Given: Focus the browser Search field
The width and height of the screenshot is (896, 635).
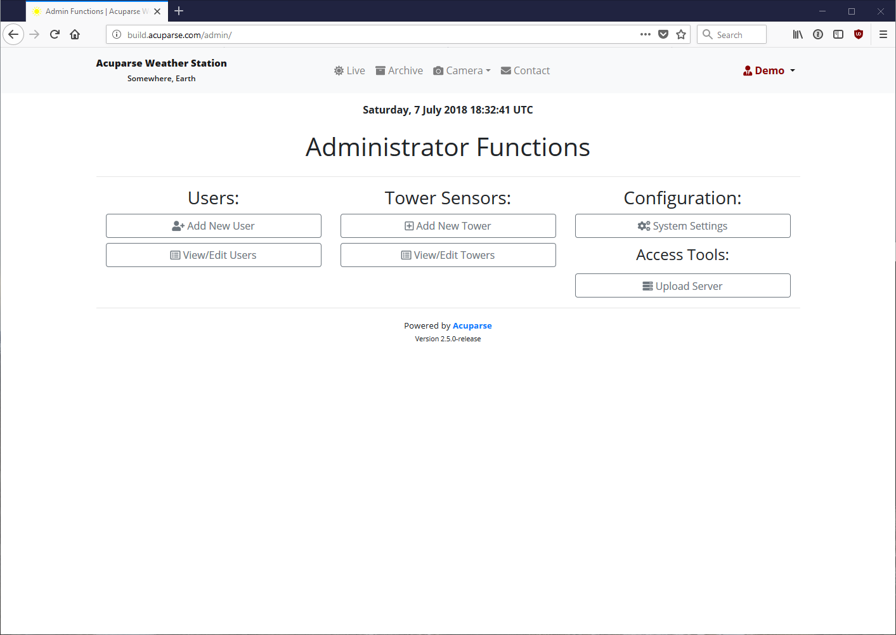Looking at the screenshot, I should (732, 34).
